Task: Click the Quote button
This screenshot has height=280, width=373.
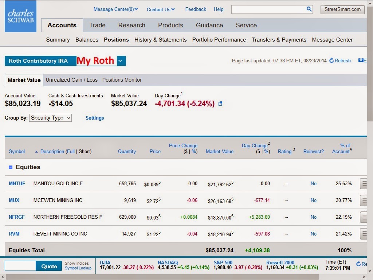Action: point(49,266)
